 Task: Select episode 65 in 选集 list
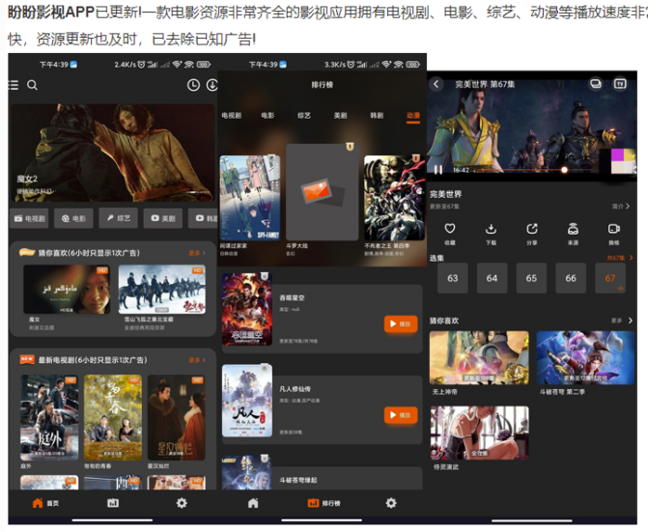pyautogui.click(x=531, y=278)
